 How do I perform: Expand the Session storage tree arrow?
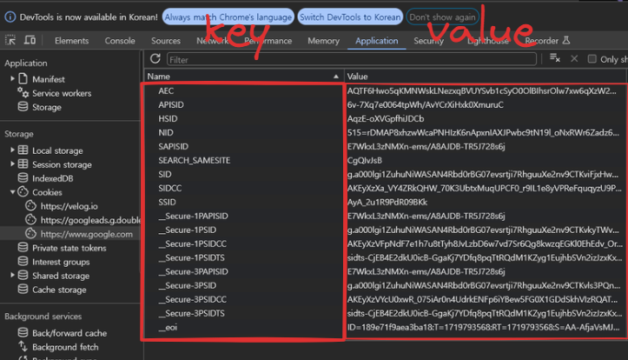pos(12,164)
